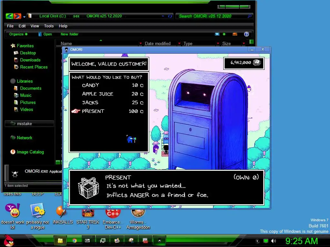Image resolution: width=330 pixels, height=247 pixels.
Task: Open the Date modified filter dropdown
Action: click(179, 43)
